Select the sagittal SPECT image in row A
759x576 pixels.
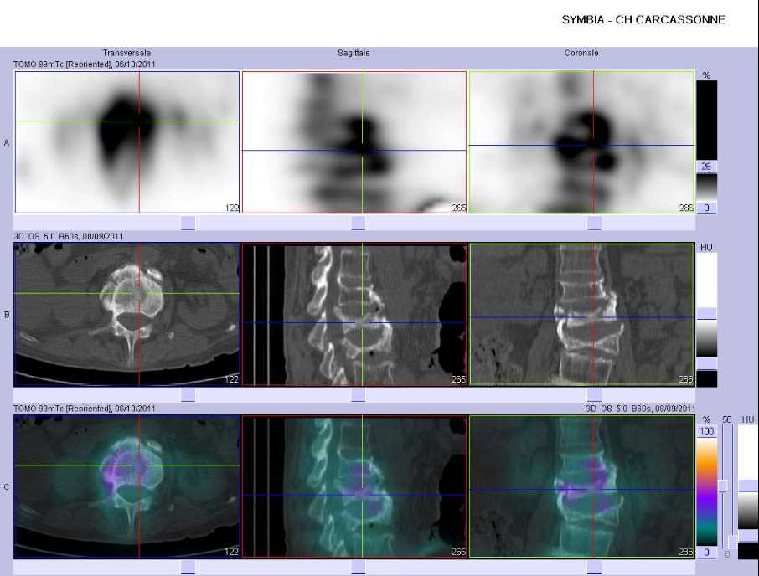coord(354,142)
